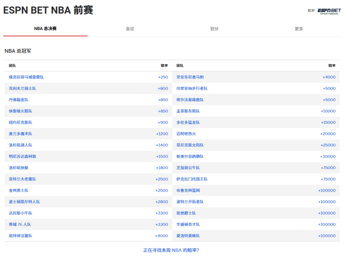
Task: Click the +4000 odds for 圣安东尼奥马刺
Action: 329,77
